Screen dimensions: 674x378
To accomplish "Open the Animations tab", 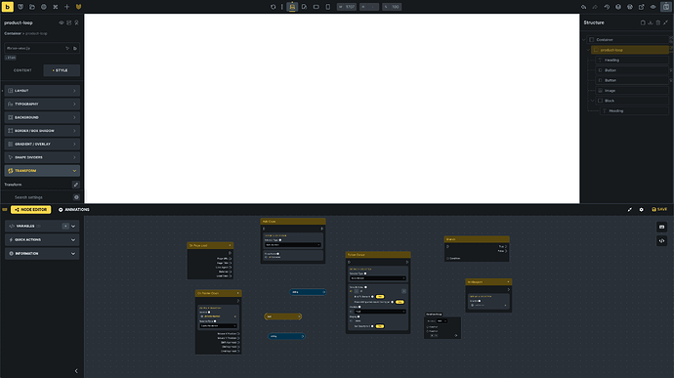I will pyautogui.click(x=74, y=210).
